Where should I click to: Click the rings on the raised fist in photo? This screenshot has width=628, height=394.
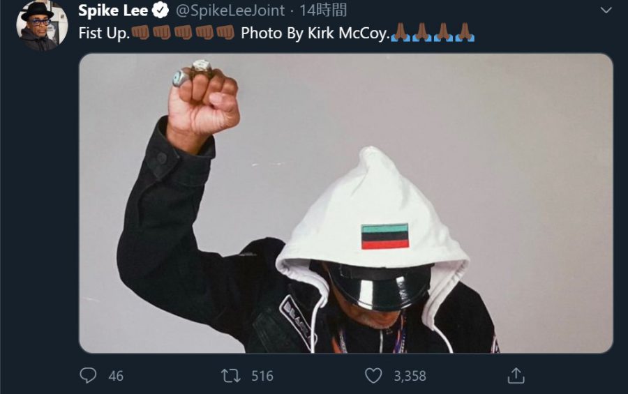pyautogui.click(x=193, y=72)
